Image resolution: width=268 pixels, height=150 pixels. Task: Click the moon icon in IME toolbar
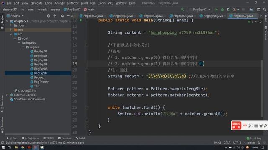coord(250,125)
